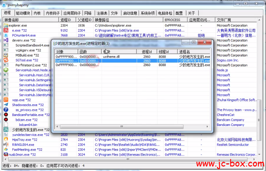Click the bdcam64.bin blank file icon
266x171 pixels.
point(6,125)
